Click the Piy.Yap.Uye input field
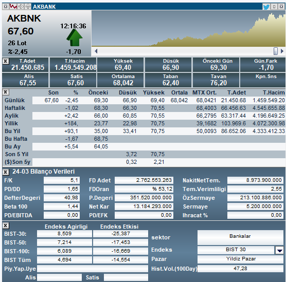 [x=92, y=269]
